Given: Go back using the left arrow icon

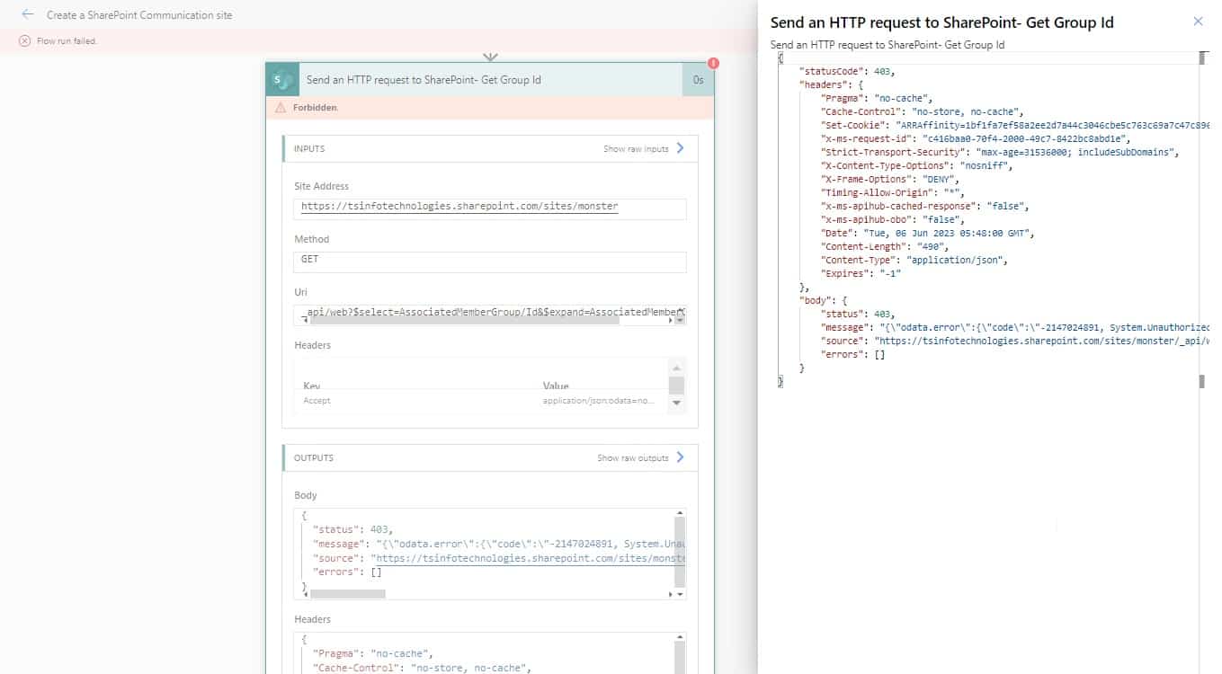Looking at the screenshot, I should coord(27,14).
